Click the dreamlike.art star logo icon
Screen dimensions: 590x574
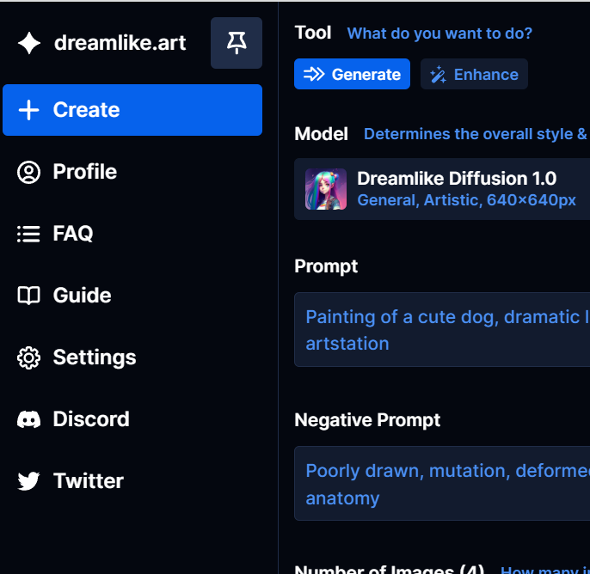29,43
